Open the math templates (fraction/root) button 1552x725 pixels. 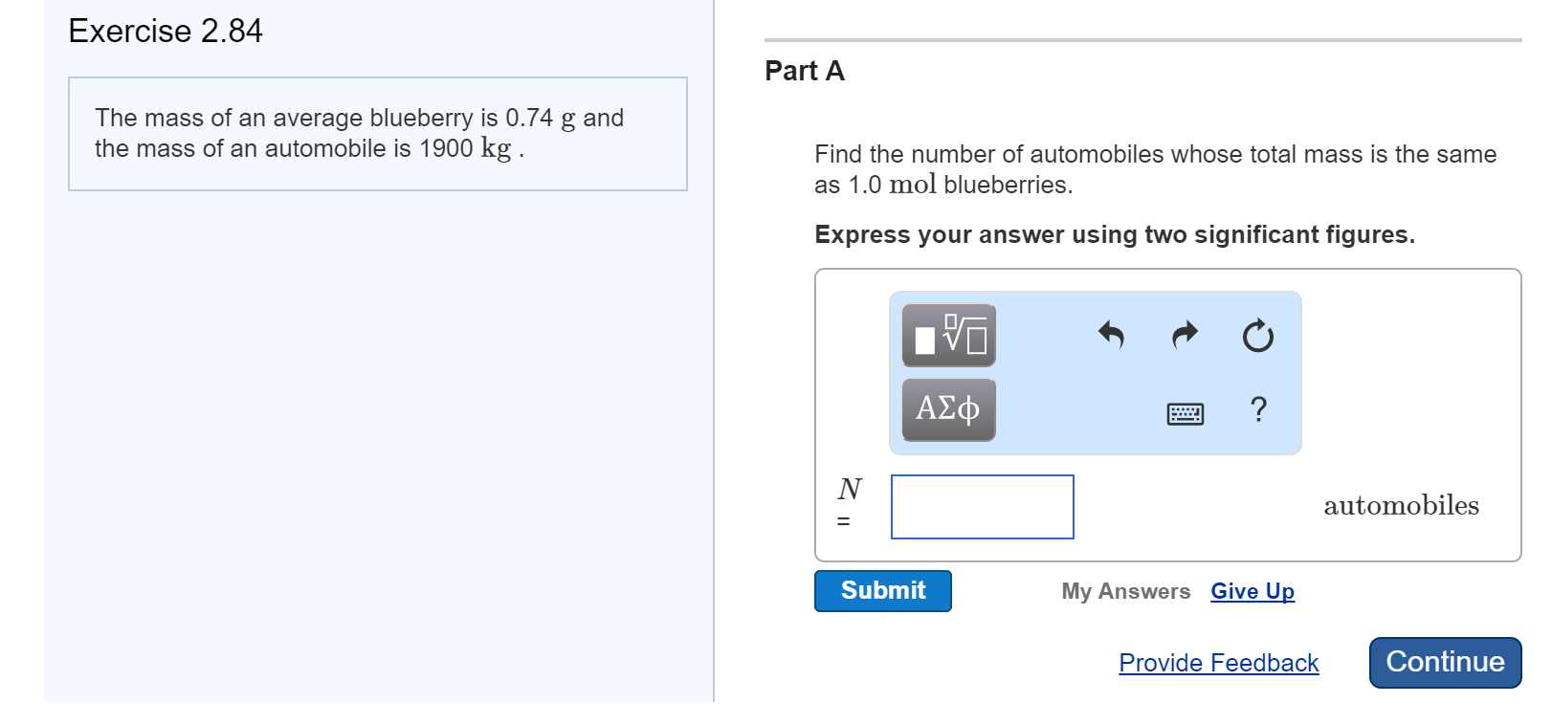(948, 336)
